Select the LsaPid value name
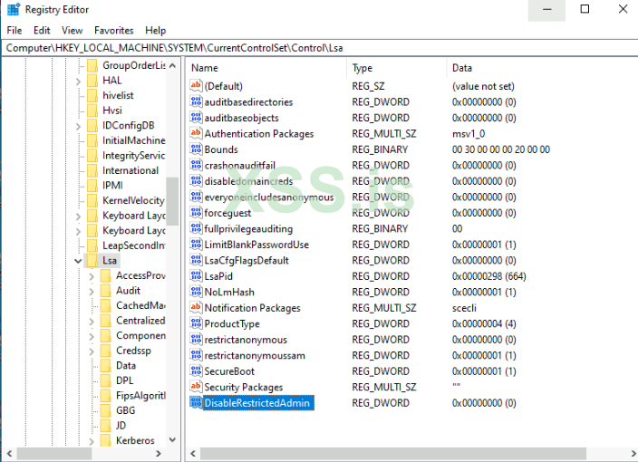The height and width of the screenshot is (462, 638). click(x=218, y=276)
